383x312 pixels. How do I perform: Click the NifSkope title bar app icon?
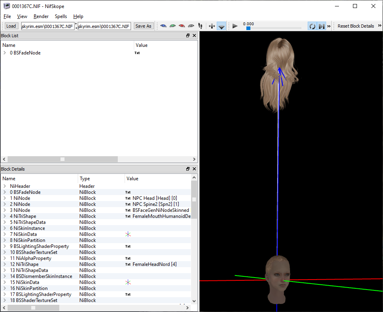[x=6, y=6]
